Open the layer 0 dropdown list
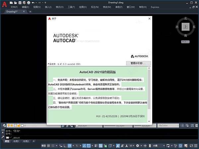The height and width of the screenshot is (149, 199). [33, 126]
